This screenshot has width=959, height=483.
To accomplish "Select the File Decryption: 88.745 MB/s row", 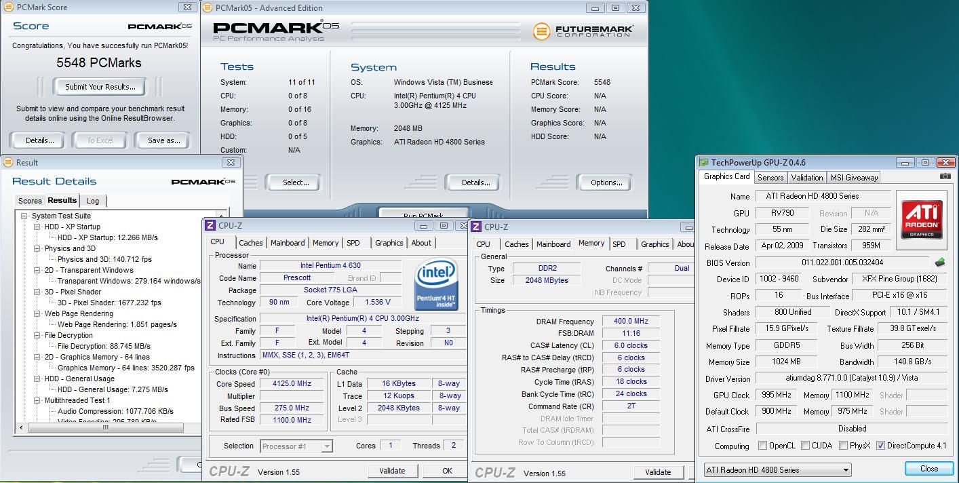I will click(x=104, y=346).
